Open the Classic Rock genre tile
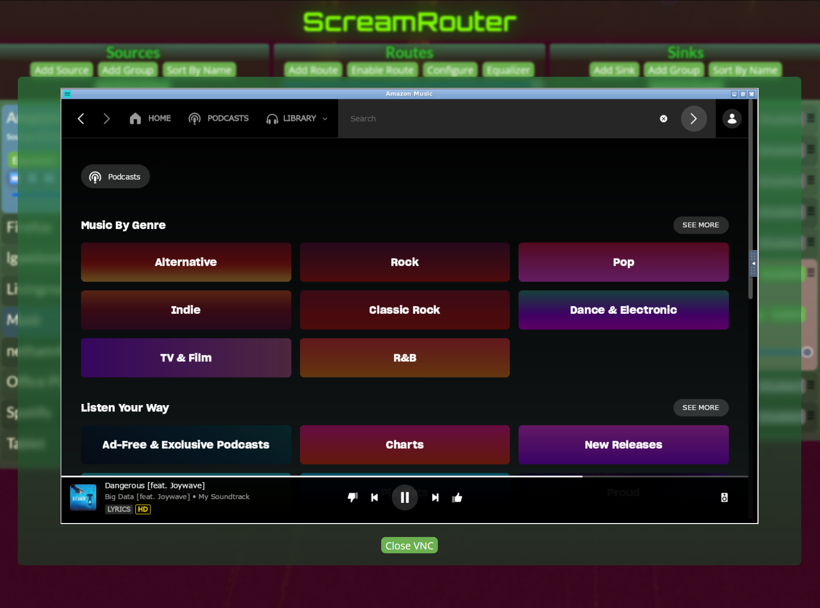820x608 pixels. [x=405, y=310]
